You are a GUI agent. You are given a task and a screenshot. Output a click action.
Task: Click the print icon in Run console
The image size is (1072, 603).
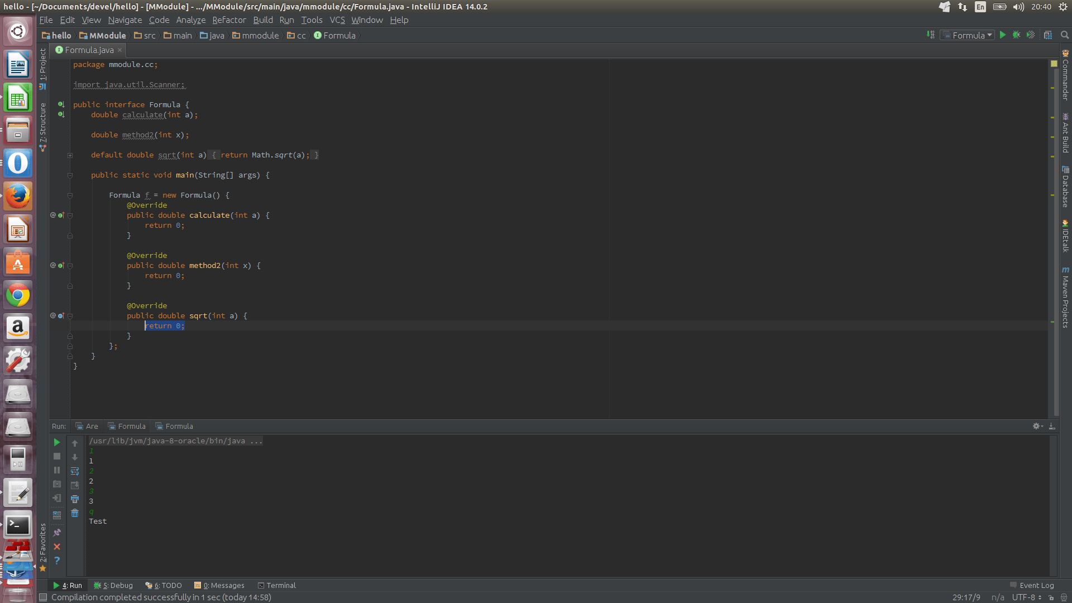click(75, 499)
